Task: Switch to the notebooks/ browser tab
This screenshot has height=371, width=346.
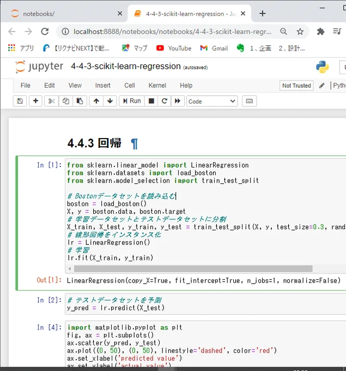Action: (64, 14)
